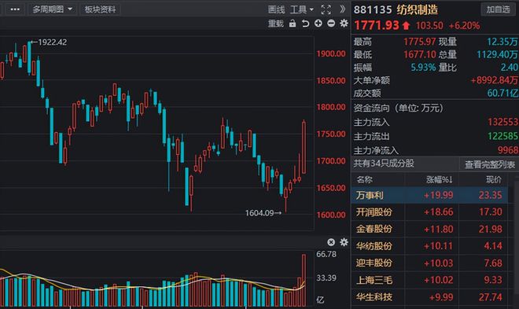Select the 画线 drawing option

coord(276,9)
